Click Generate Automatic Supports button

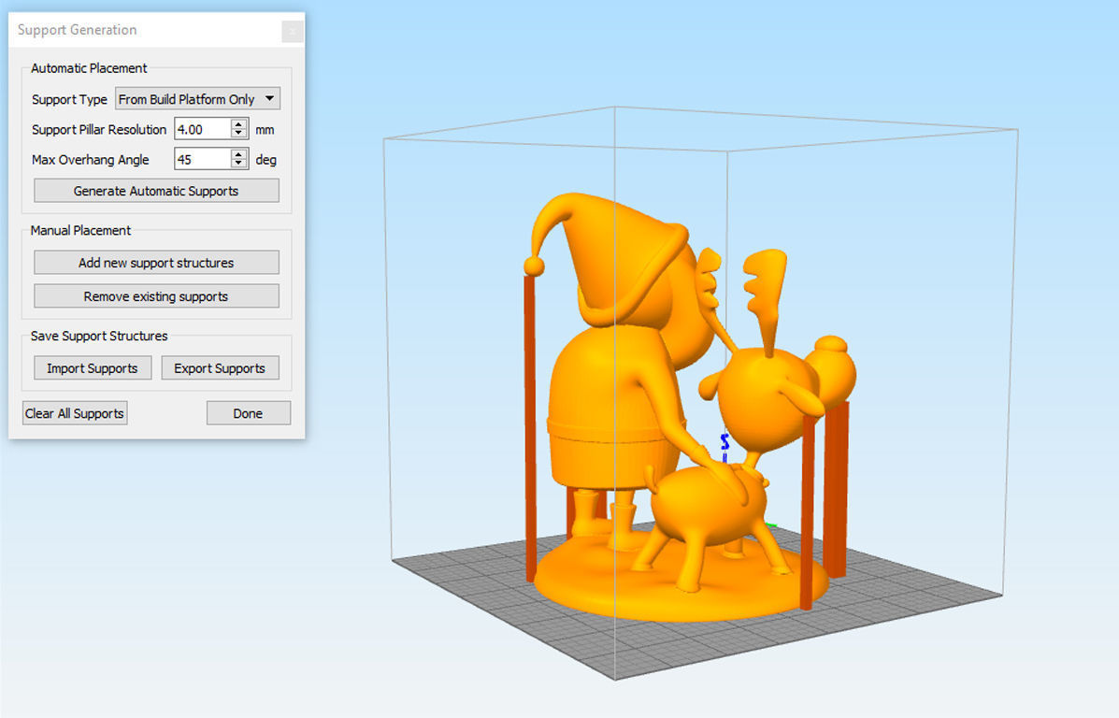click(x=156, y=191)
